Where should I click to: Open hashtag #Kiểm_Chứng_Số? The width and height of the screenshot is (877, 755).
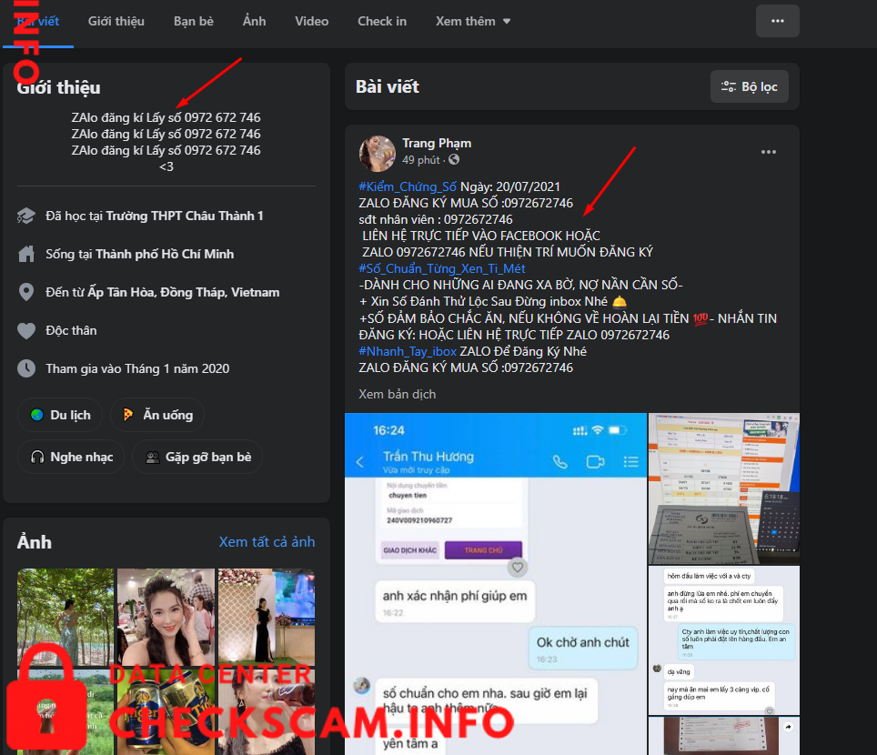click(x=408, y=186)
